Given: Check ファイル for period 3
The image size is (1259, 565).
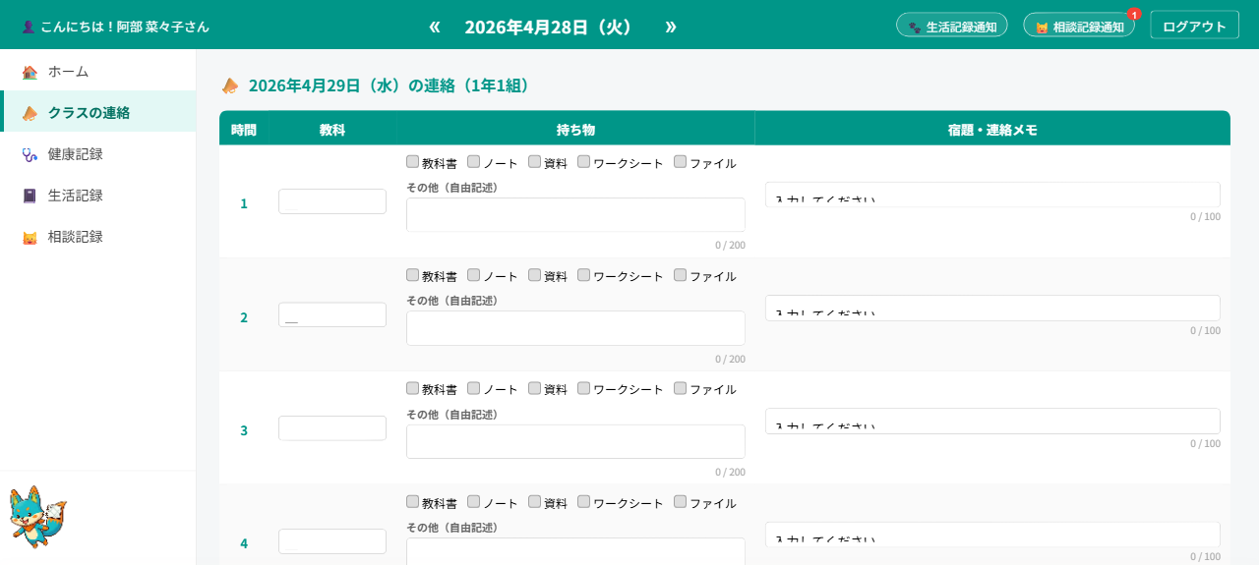Looking at the screenshot, I should (x=681, y=388).
